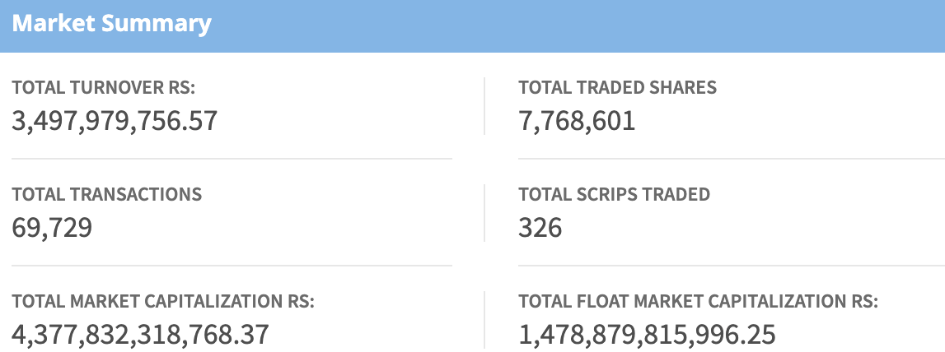Click the traded shares value 7,768,601

(x=577, y=121)
